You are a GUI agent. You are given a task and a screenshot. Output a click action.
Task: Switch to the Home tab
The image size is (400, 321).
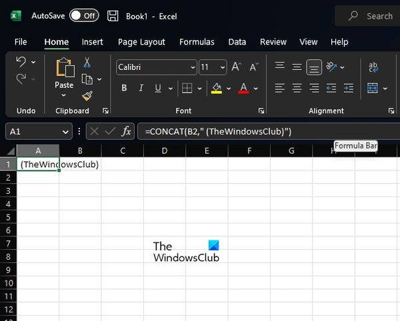click(57, 42)
